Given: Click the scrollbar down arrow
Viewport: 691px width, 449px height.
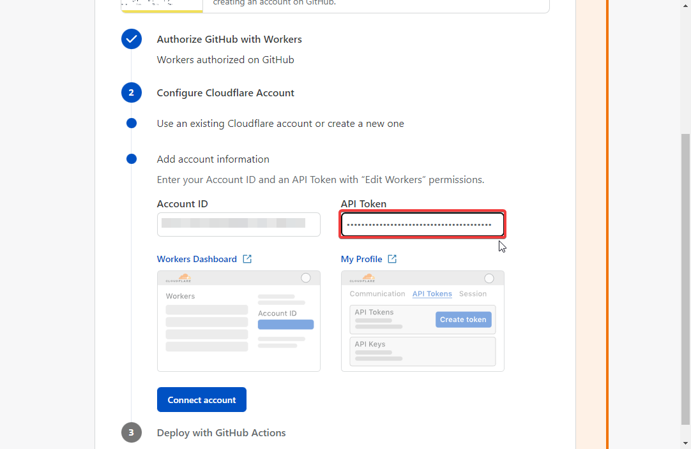Looking at the screenshot, I should [x=685, y=443].
